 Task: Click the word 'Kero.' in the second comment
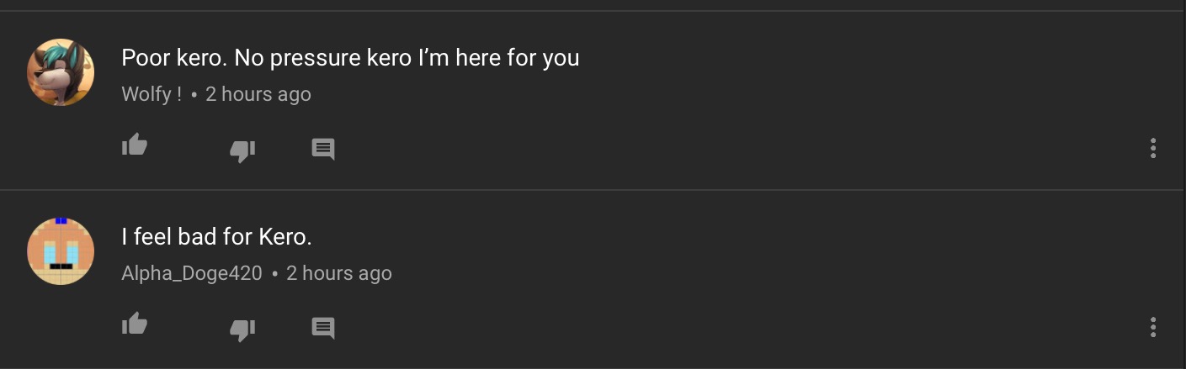click(x=285, y=237)
